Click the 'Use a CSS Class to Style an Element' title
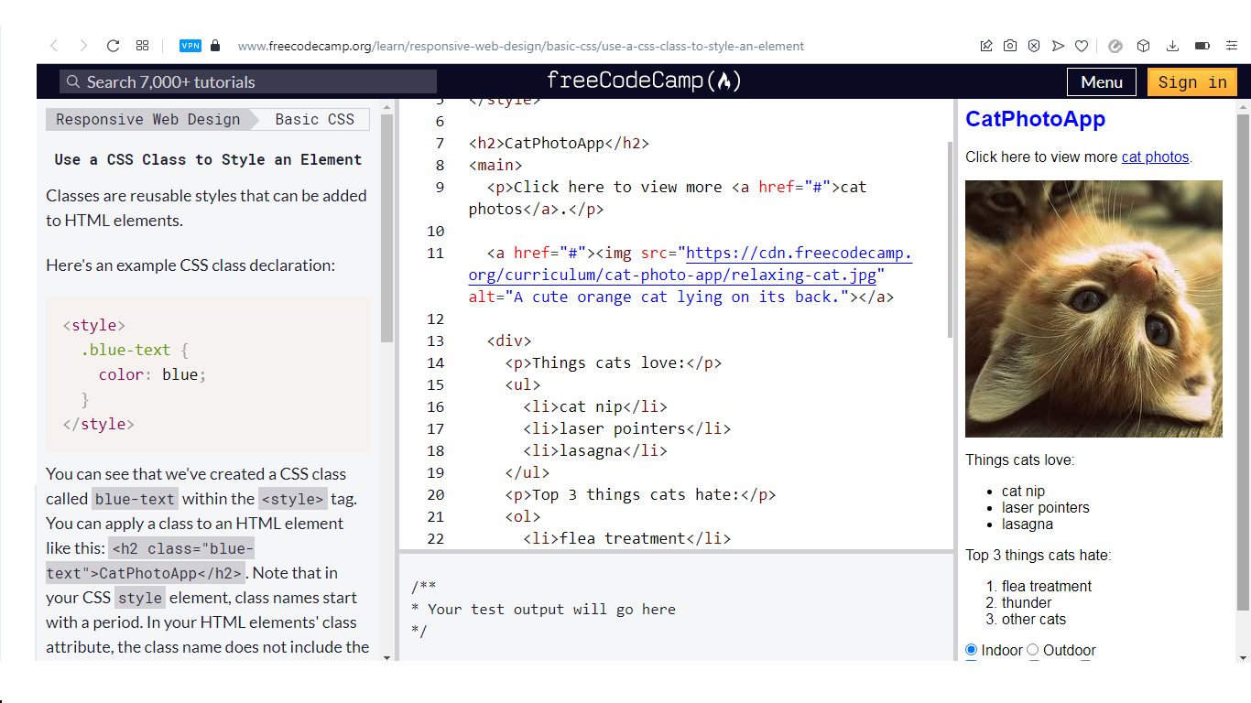This screenshot has width=1251, height=703. 208,159
